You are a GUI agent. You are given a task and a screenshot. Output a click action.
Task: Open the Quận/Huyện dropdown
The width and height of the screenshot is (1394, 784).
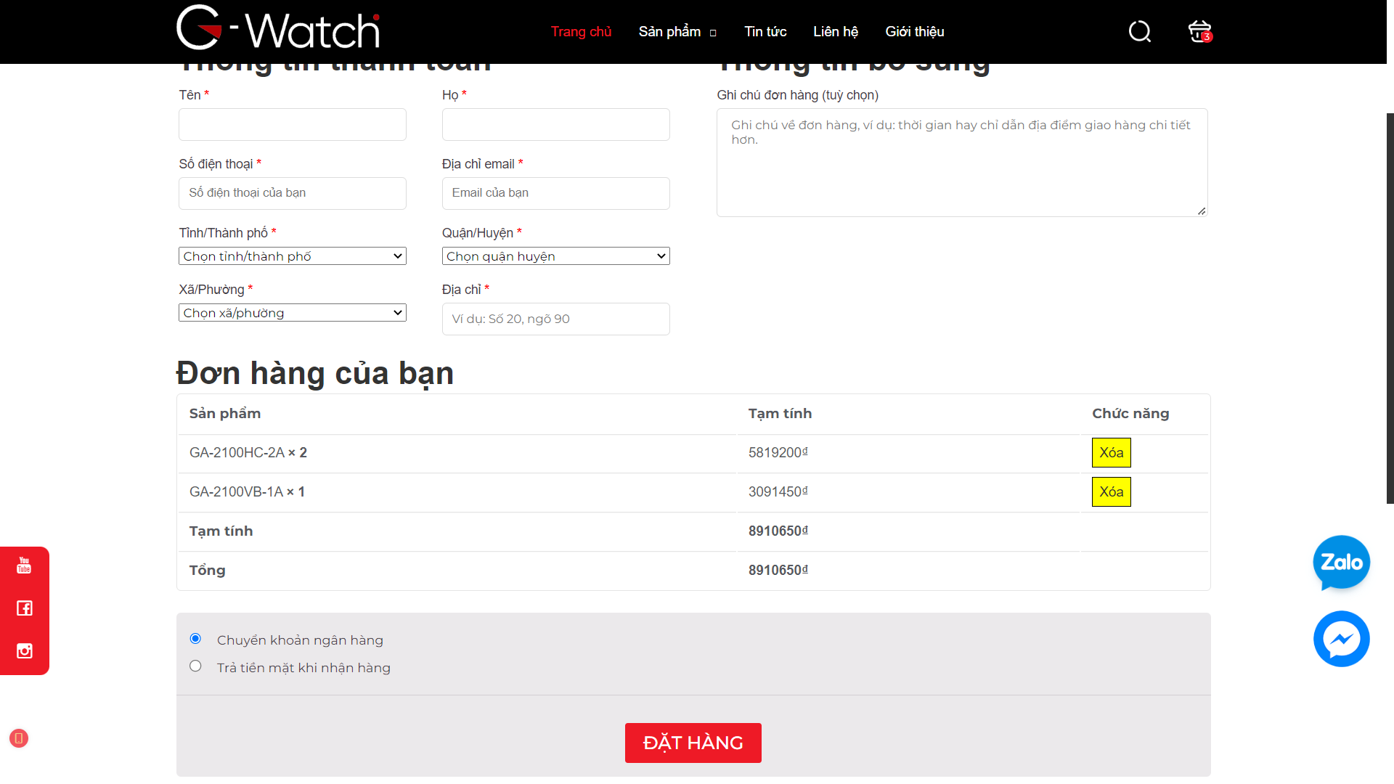coord(555,256)
